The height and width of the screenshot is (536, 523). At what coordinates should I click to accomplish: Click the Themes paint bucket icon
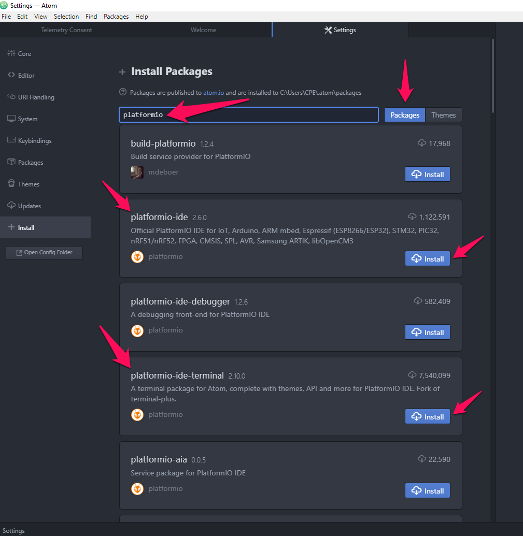click(11, 183)
